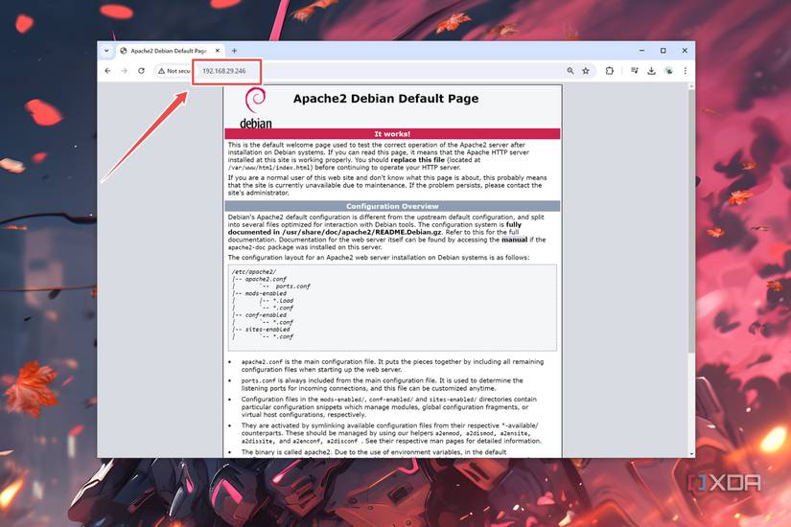Click the /usr/share/doc/apache2/README.Debian.gz text
The height and width of the screenshot is (527, 791).
click(x=361, y=232)
